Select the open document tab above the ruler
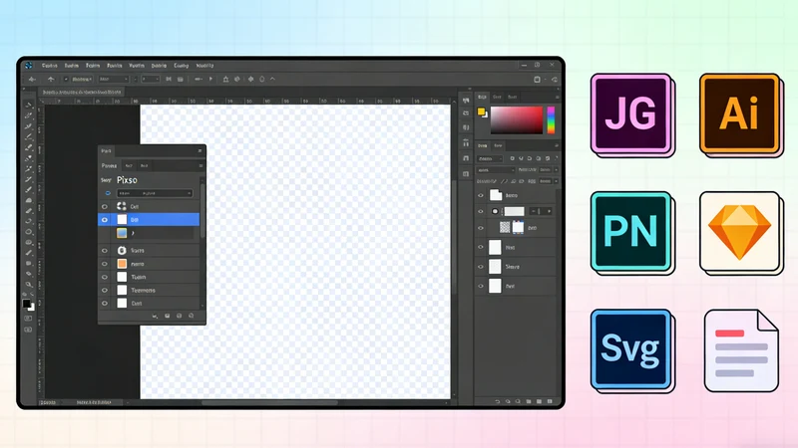This screenshot has width=798, height=448. (82, 93)
